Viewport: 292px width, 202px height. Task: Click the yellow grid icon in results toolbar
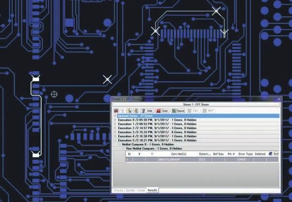click(x=129, y=111)
